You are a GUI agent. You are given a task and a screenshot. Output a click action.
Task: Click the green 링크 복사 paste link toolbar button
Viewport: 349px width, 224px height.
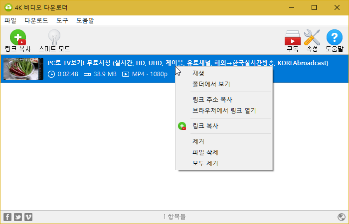(18, 41)
